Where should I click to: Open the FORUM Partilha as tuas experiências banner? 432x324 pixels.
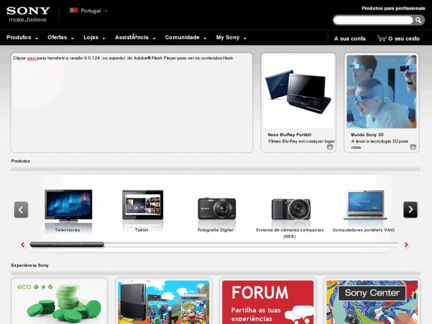(x=268, y=302)
